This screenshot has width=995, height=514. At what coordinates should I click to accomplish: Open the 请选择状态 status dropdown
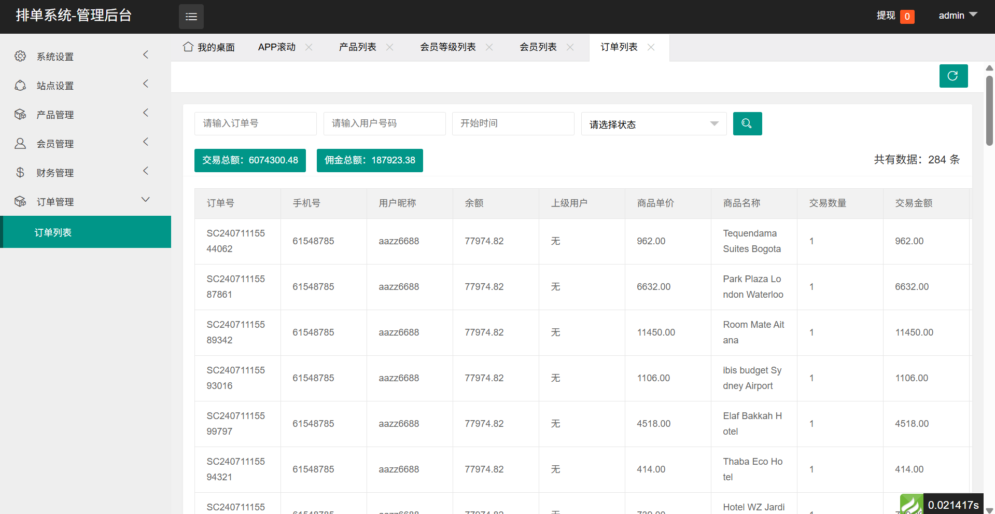[654, 124]
